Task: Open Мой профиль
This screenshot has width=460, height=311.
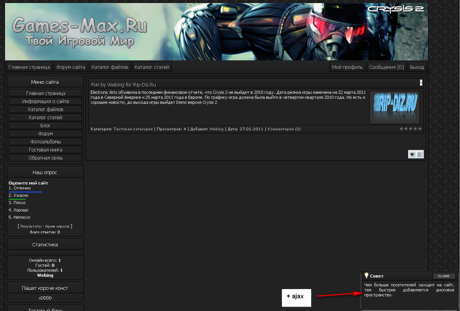Action: 347,67
